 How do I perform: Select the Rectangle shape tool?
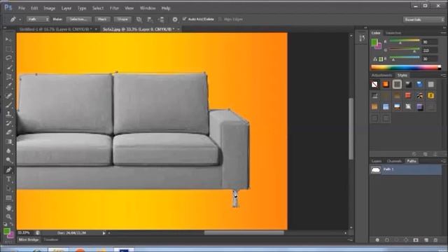8,198
